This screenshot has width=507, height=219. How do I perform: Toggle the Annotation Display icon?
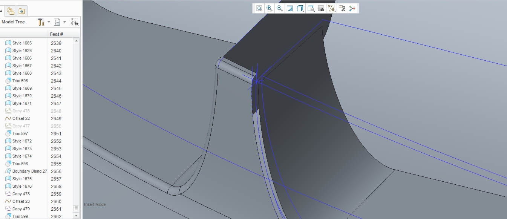[342, 8]
